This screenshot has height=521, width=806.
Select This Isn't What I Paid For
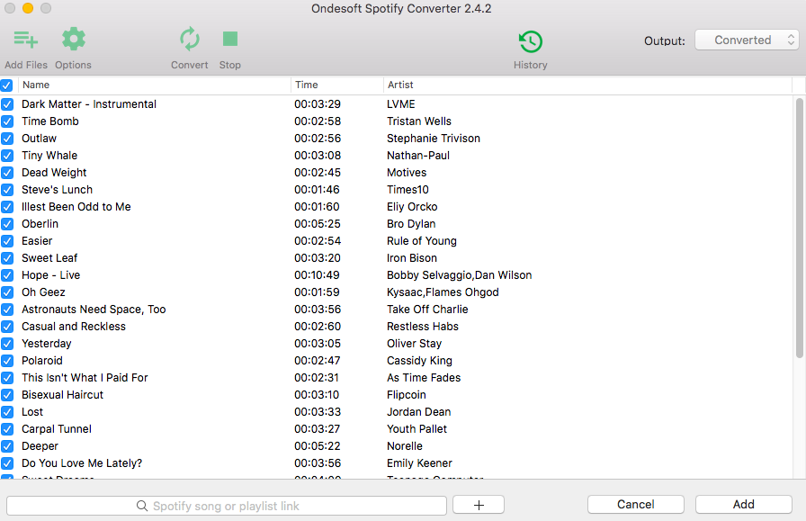(x=85, y=378)
